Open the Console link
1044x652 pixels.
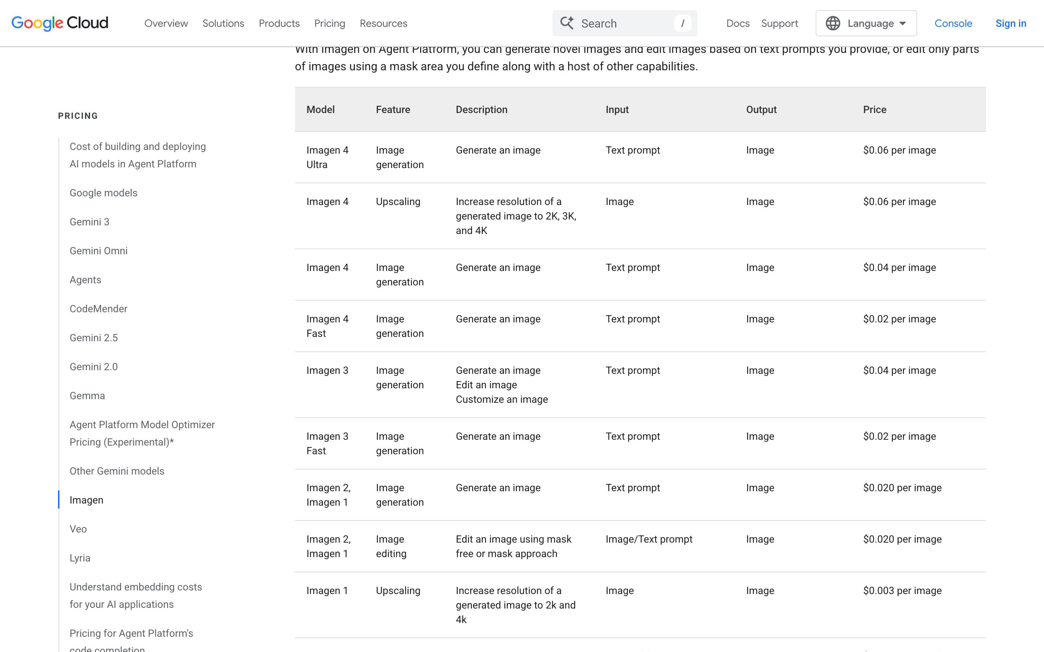[953, 23]
